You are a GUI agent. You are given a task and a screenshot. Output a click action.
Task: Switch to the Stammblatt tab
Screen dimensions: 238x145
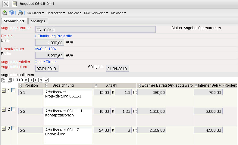point(14,21)
